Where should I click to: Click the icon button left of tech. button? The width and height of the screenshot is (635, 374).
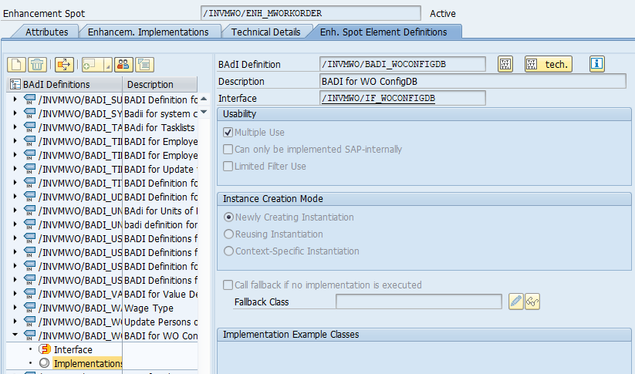point(505,64)
